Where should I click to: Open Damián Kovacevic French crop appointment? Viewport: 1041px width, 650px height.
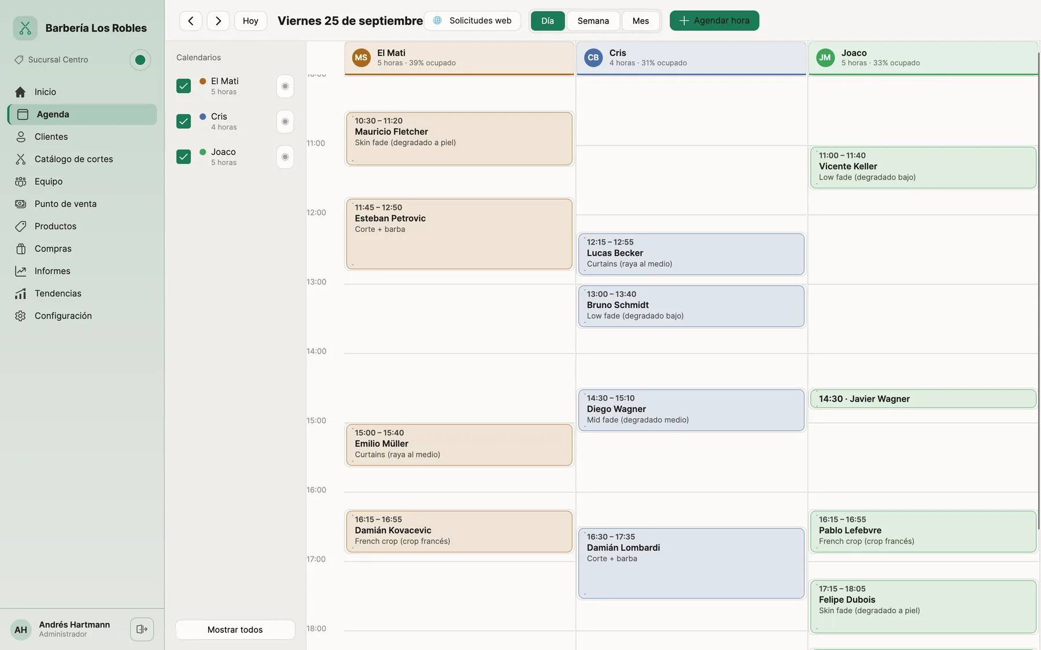click(459, 532)
